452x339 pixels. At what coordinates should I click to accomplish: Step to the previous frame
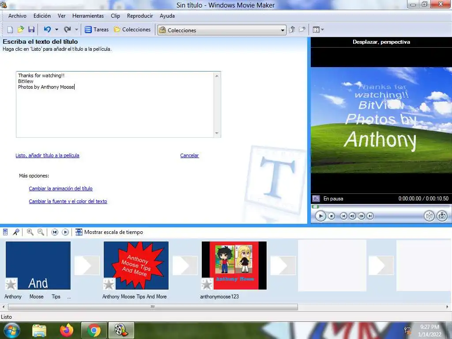pyautogui.click(x=352, y=216)
